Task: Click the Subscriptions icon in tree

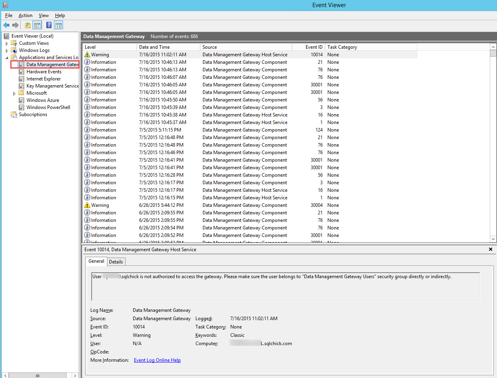Action: click(x=14, y=115)
